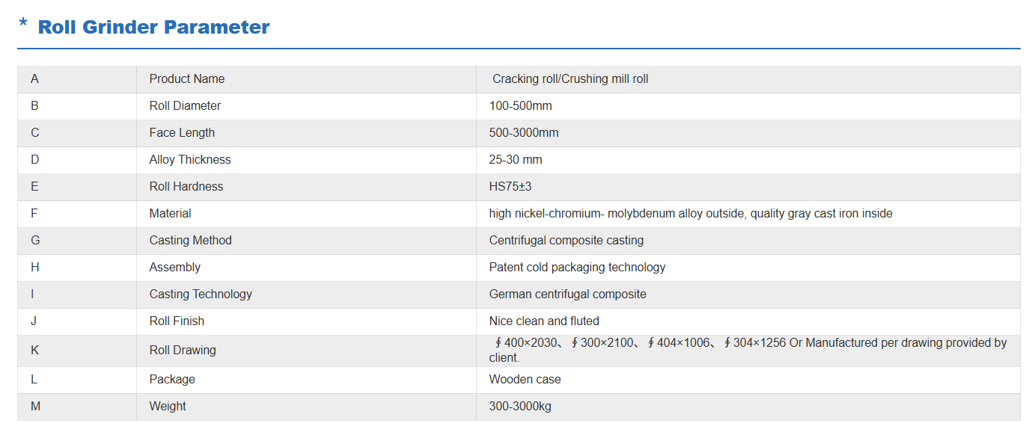This screenshot has height=435, width=1035.
Task: Click the HS75±3 hardness value
Action: click(x=510, y=187)
